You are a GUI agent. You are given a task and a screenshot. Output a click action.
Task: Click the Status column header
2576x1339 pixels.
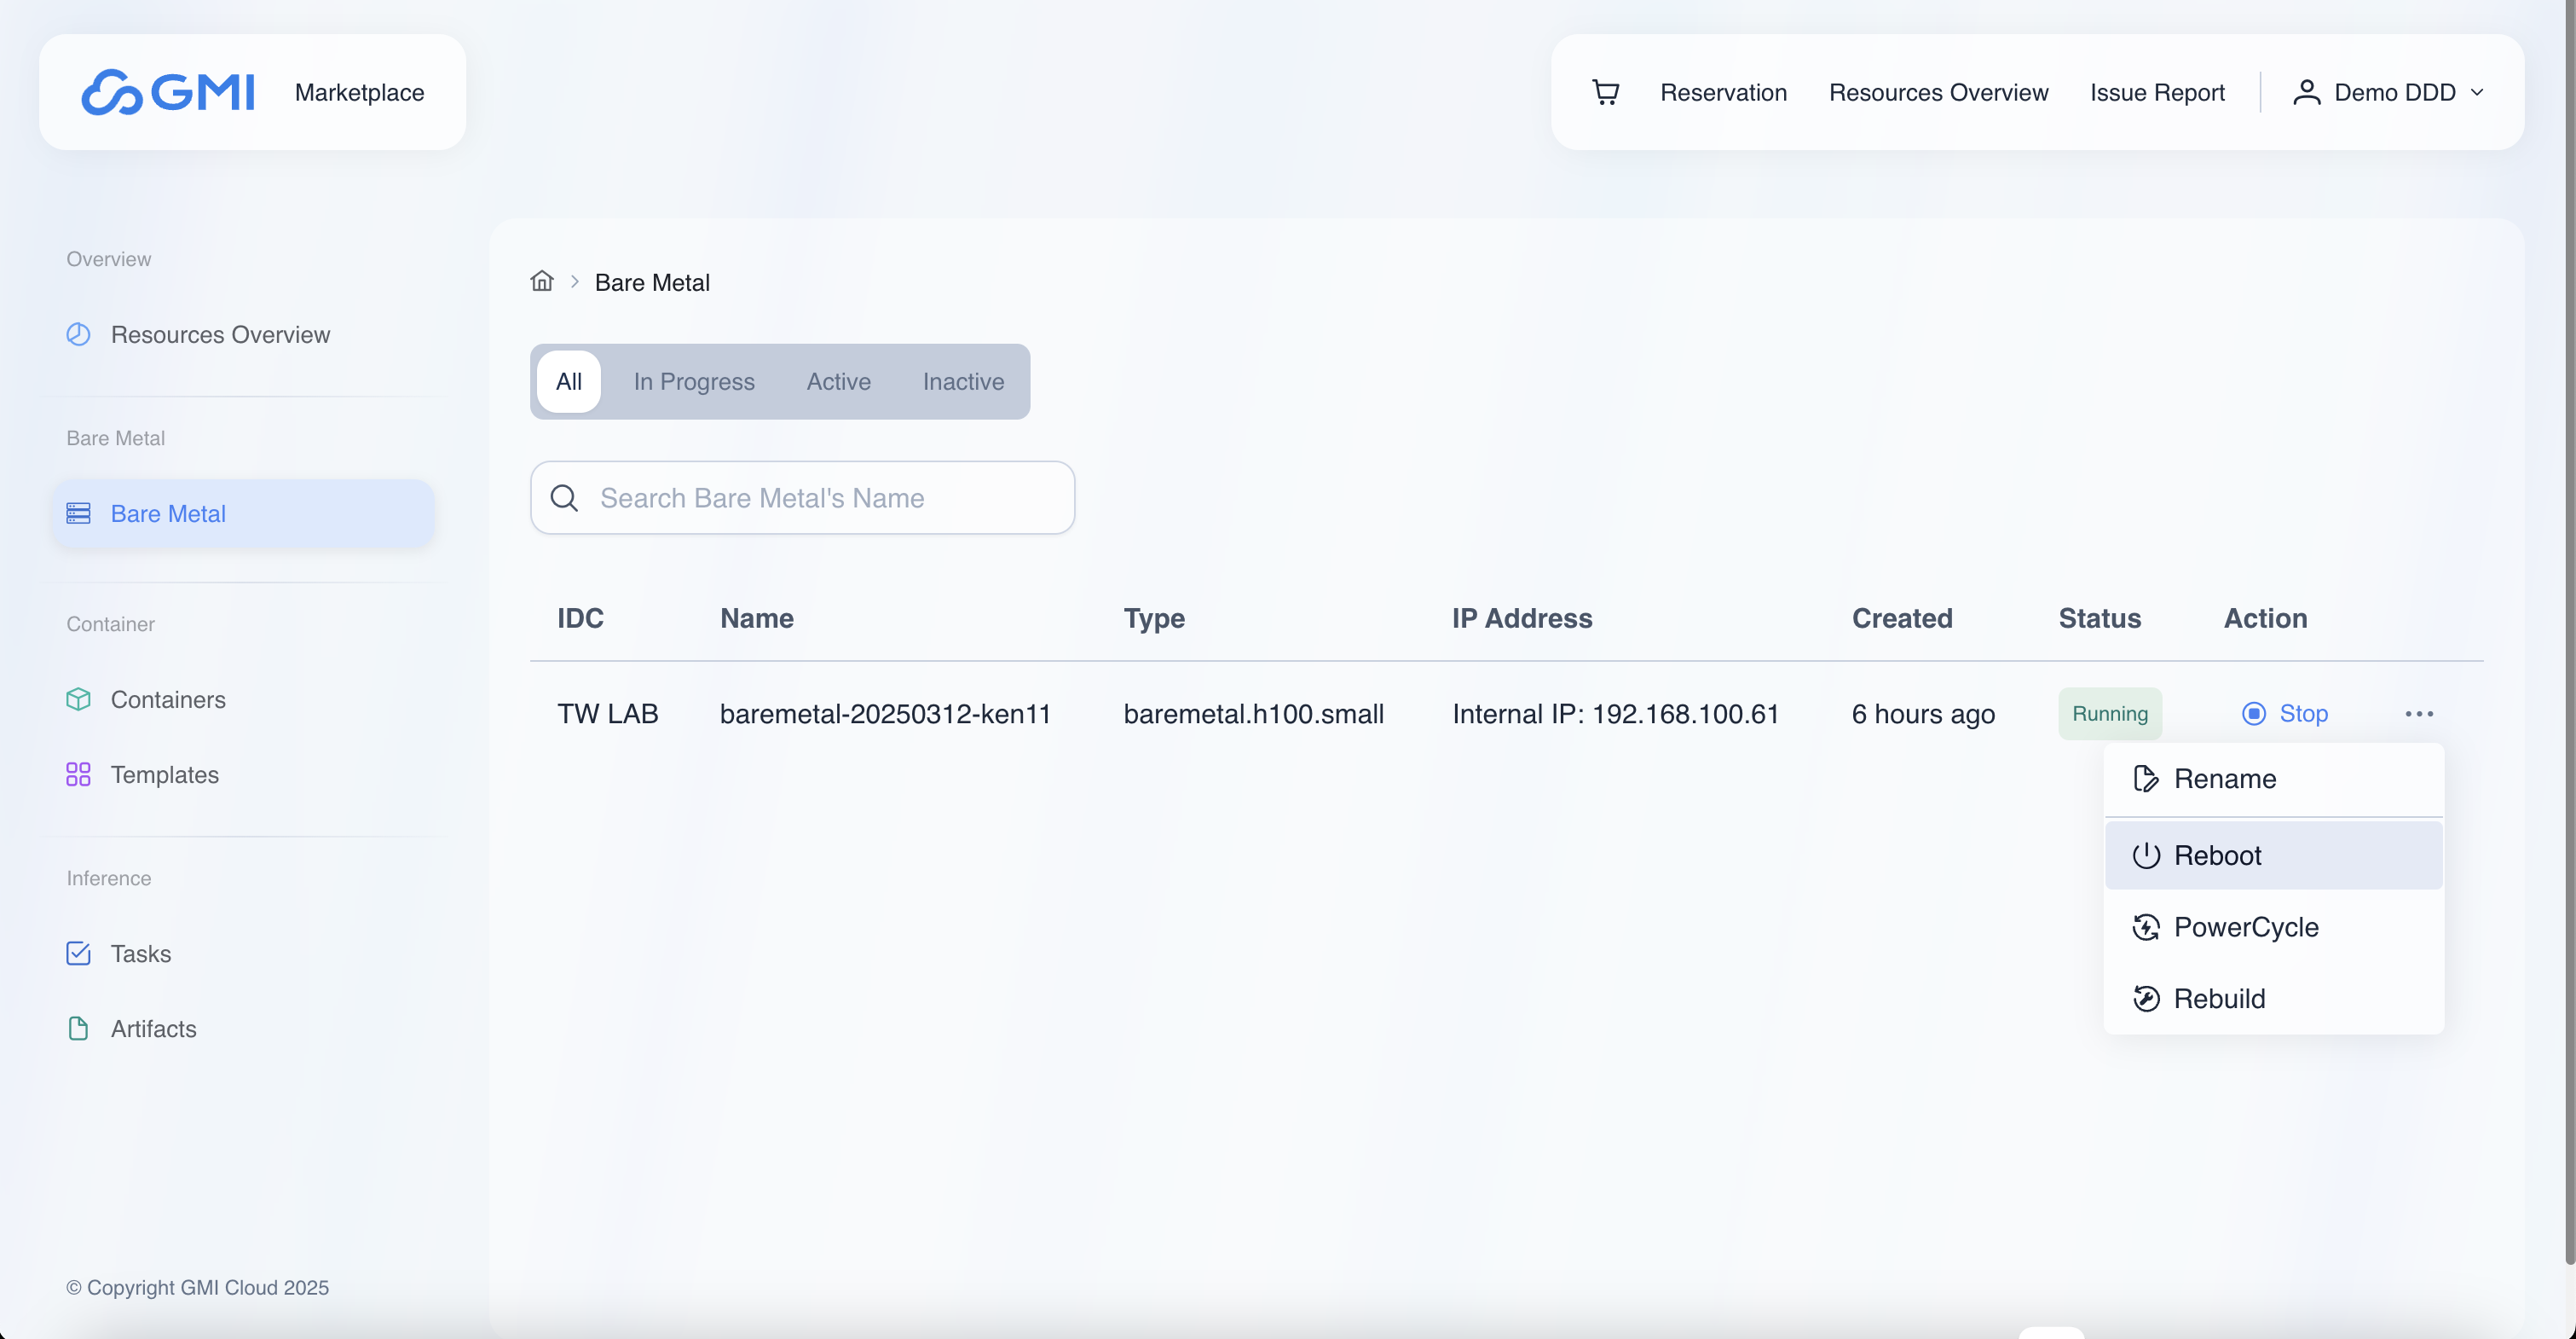2099,618
